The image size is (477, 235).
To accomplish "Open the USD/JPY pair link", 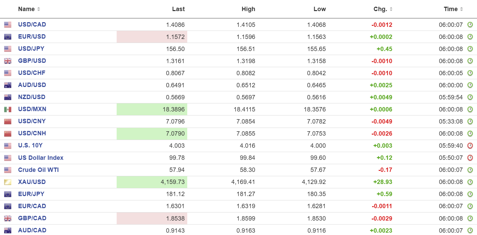I will tap(31, 49).
